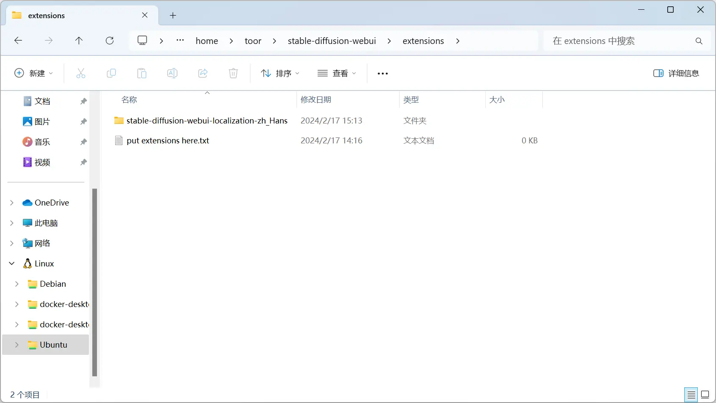Open the 查看 view dropdown
The image size is (716, 403).
coord(337,73)
